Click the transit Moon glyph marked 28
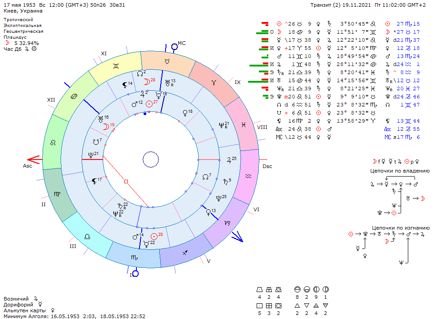 (x=146, y=82)
